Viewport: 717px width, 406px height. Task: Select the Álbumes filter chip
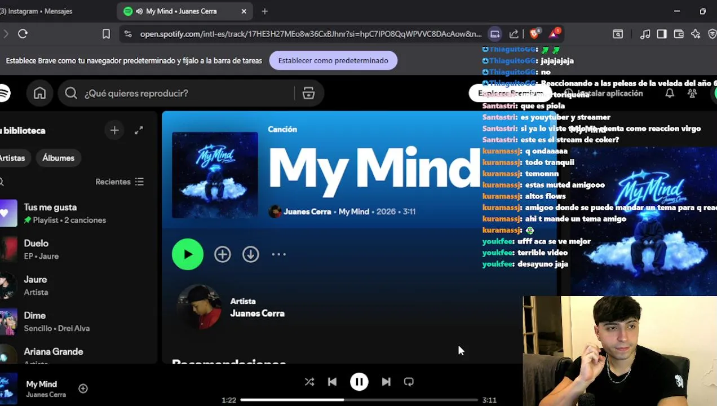tap(59, 158)
